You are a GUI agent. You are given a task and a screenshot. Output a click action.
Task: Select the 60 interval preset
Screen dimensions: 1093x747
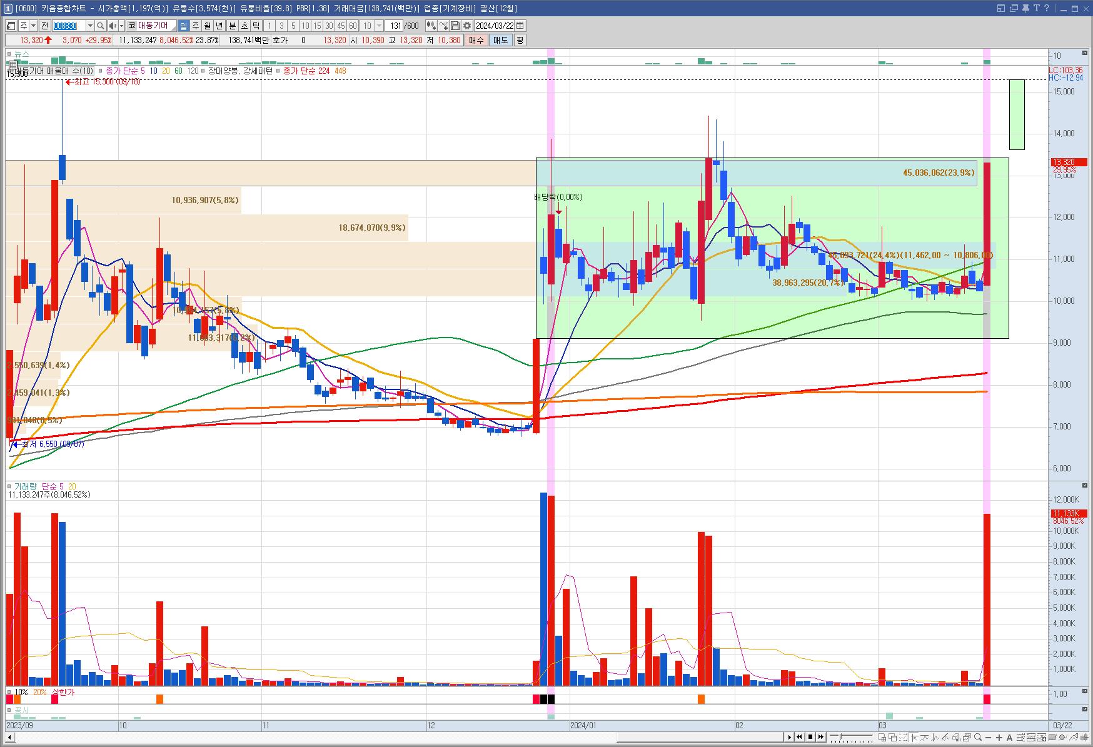click(x=353, y=26)
